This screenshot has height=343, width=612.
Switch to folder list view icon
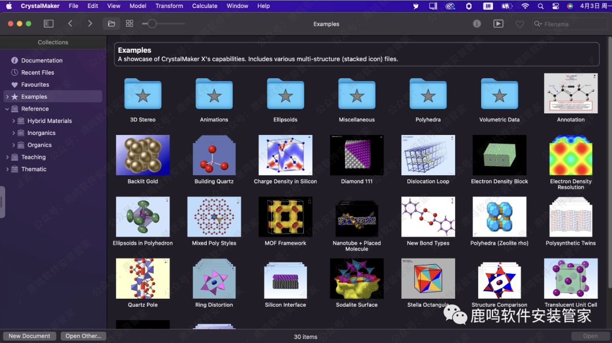(x=112, y=24)
